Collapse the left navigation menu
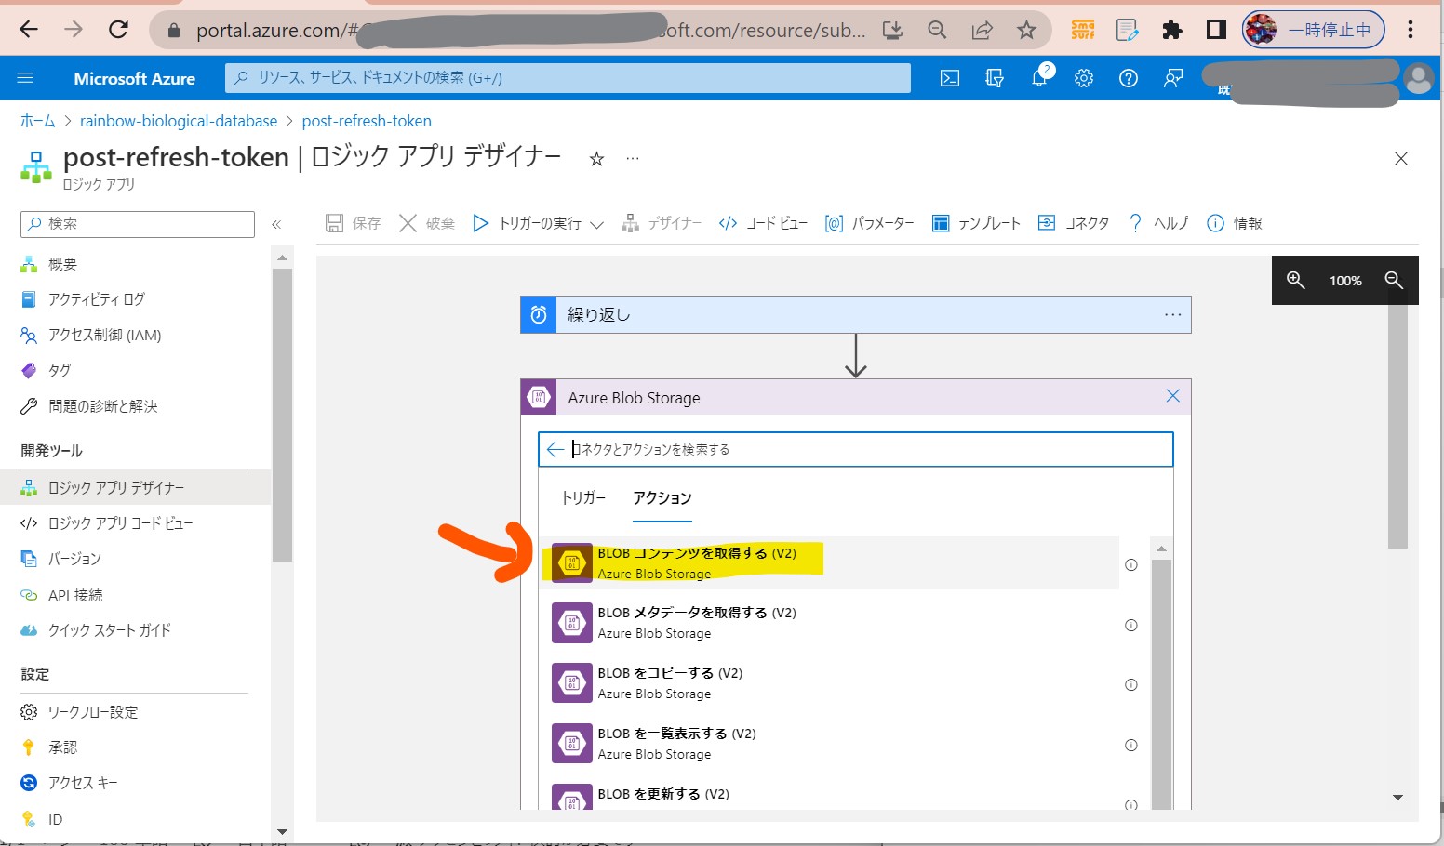Viewport: 1444px width, 846px height. click(276, 224)
